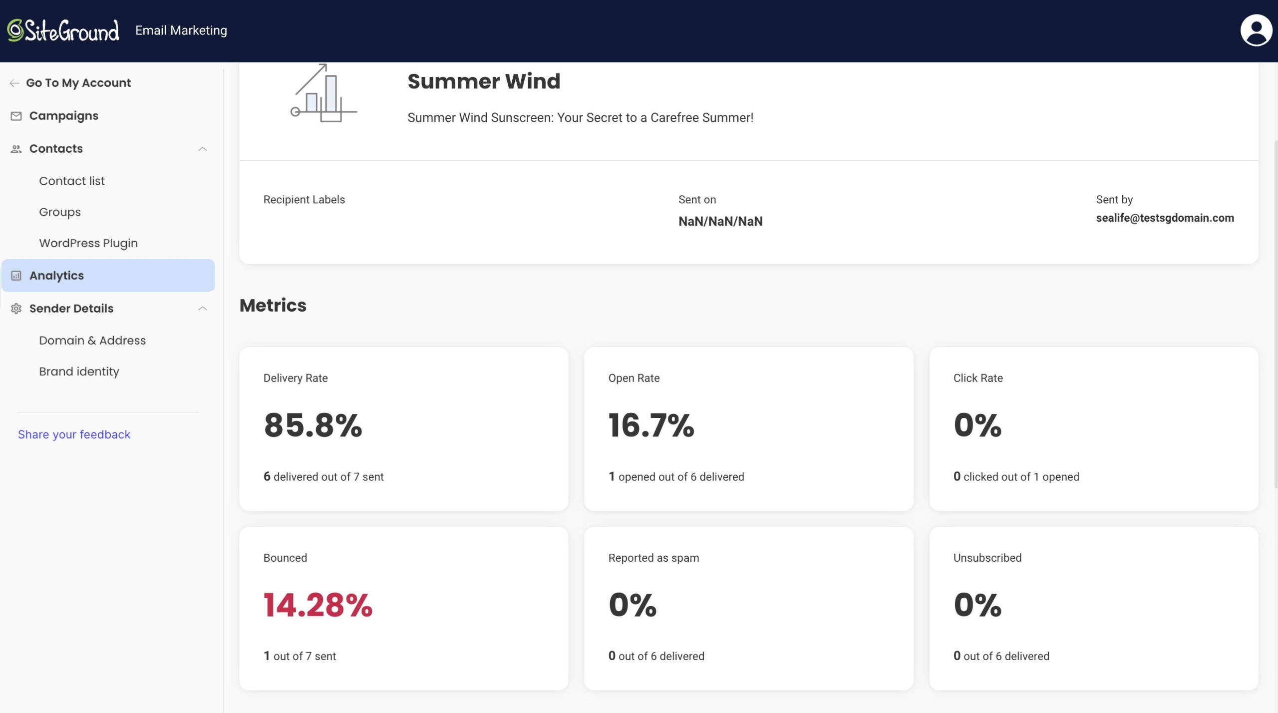Click the Unsubscribed label
This screenshot has width=1278, height=713.
(x=987, y=558)
